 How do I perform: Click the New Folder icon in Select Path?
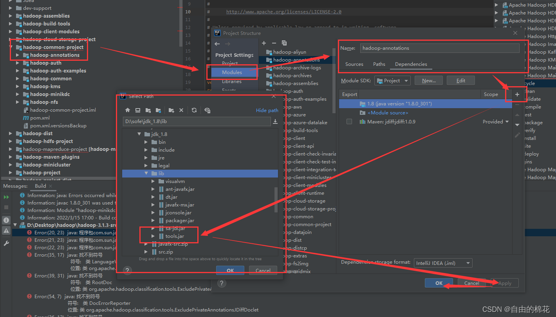pos(171,110)
